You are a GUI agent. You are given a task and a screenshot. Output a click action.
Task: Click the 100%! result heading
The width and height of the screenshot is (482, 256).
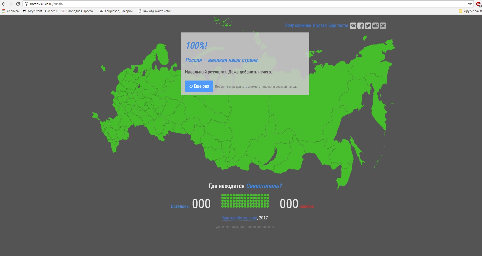(x=196, y=46)
